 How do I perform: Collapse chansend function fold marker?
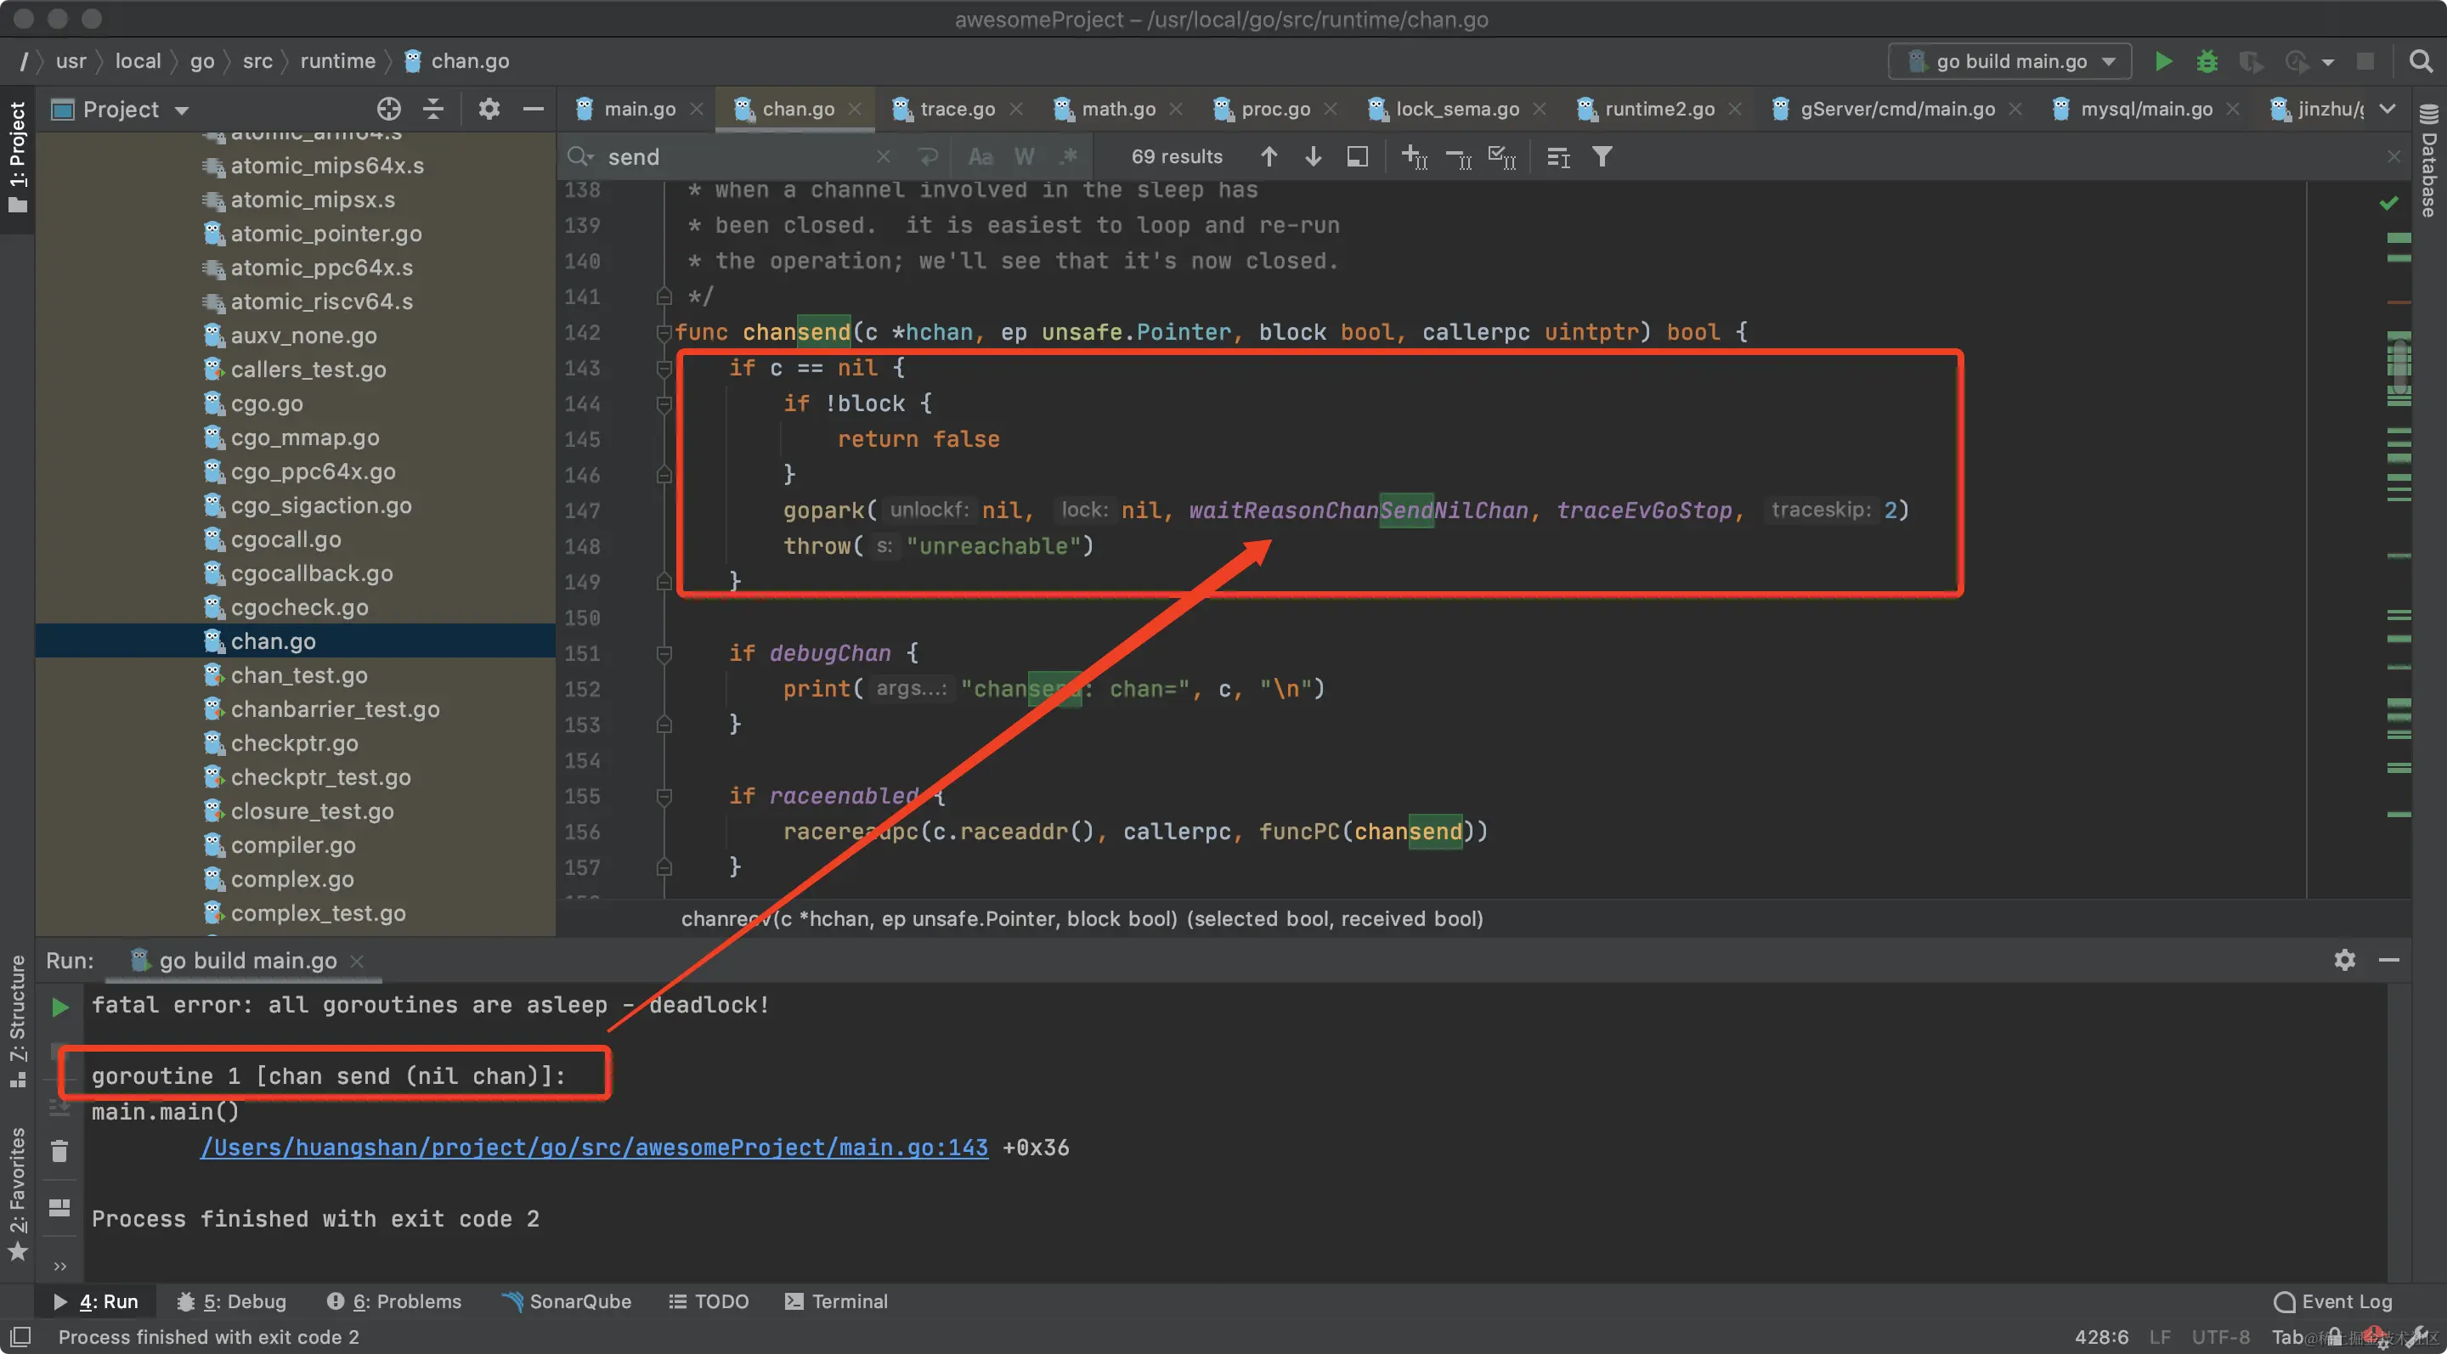click(664, 332)
